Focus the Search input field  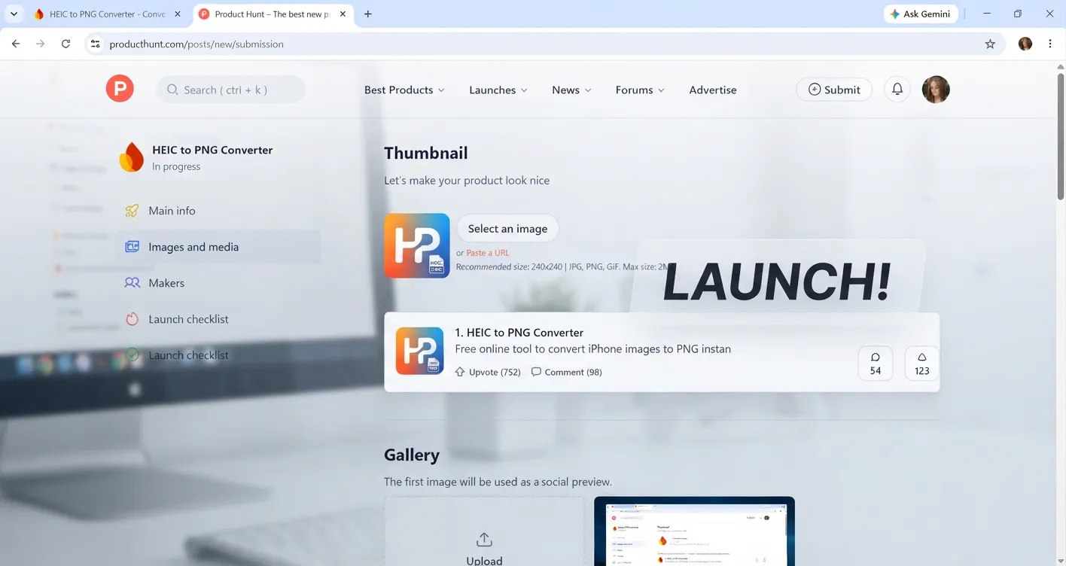tap(231, 90)
